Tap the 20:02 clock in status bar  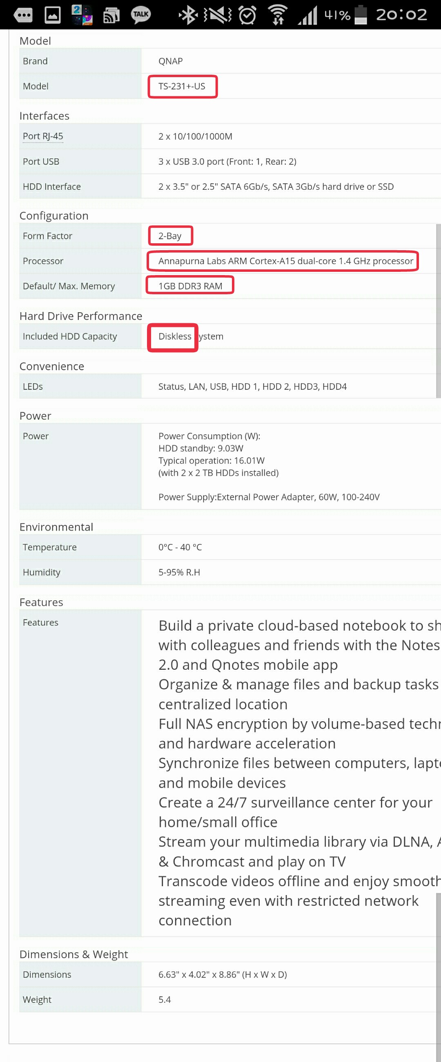tap(401, 15)
